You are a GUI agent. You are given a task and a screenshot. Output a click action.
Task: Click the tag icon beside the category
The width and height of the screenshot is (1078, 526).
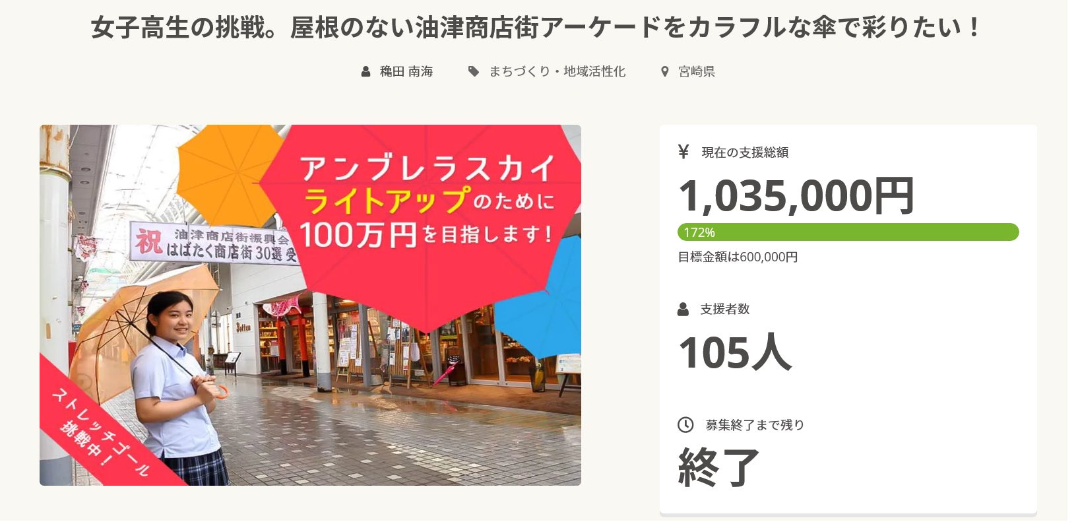tap(474, 71)
